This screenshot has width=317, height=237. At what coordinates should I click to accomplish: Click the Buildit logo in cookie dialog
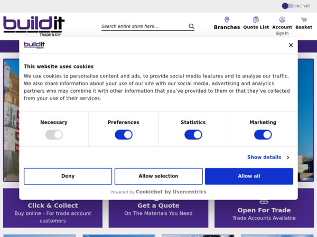[34, 45]
